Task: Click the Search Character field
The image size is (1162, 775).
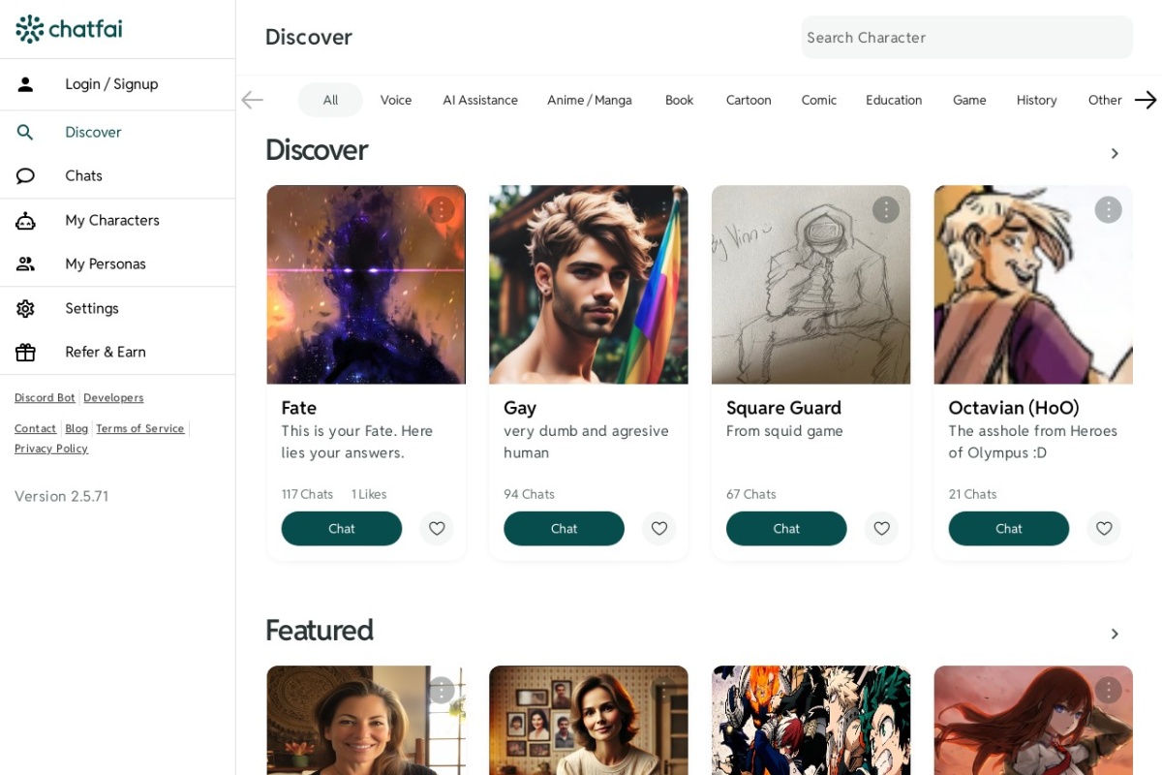Action: (966, 37)
